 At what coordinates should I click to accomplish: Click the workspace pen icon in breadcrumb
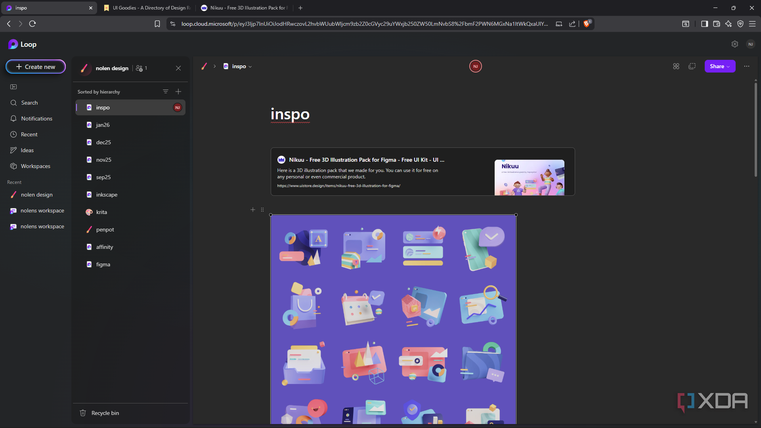click(204, 66)
